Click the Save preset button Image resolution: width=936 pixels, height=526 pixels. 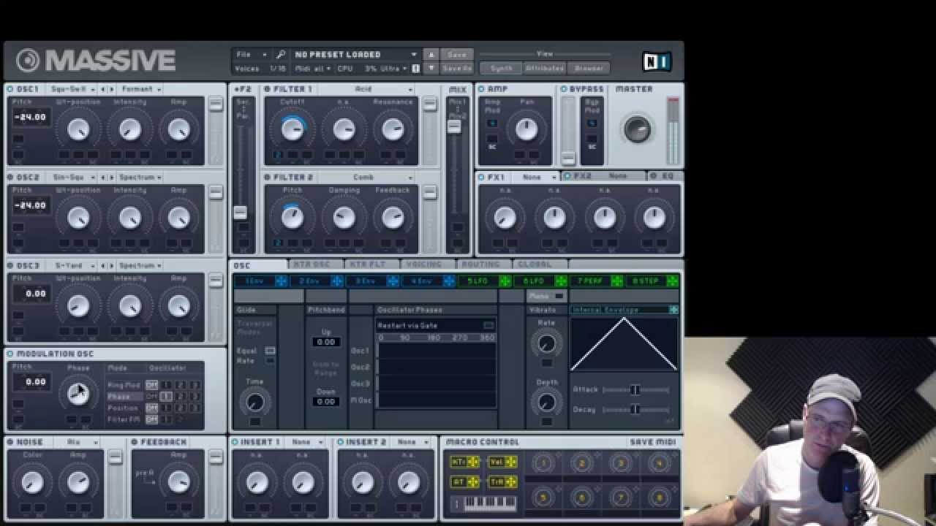coord(457,55)
